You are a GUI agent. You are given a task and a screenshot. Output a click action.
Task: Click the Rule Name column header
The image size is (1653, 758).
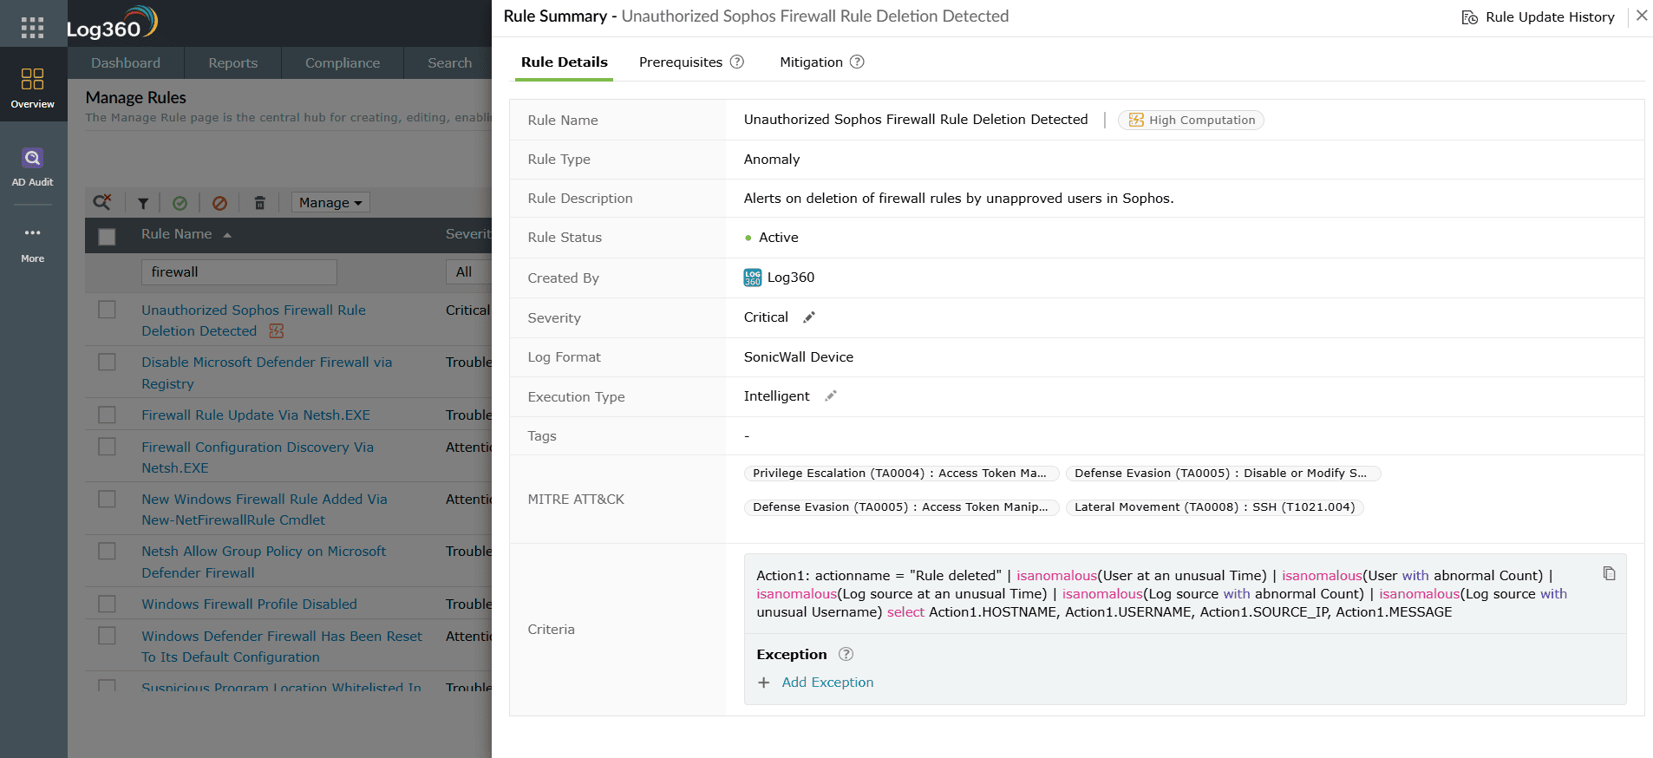tap(176, 234)
